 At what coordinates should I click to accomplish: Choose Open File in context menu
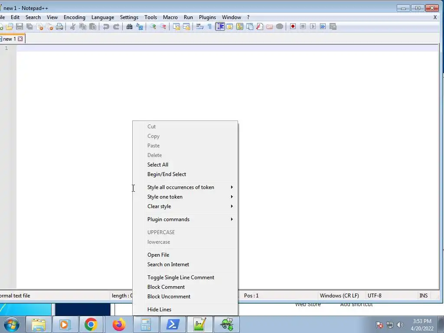185,255
